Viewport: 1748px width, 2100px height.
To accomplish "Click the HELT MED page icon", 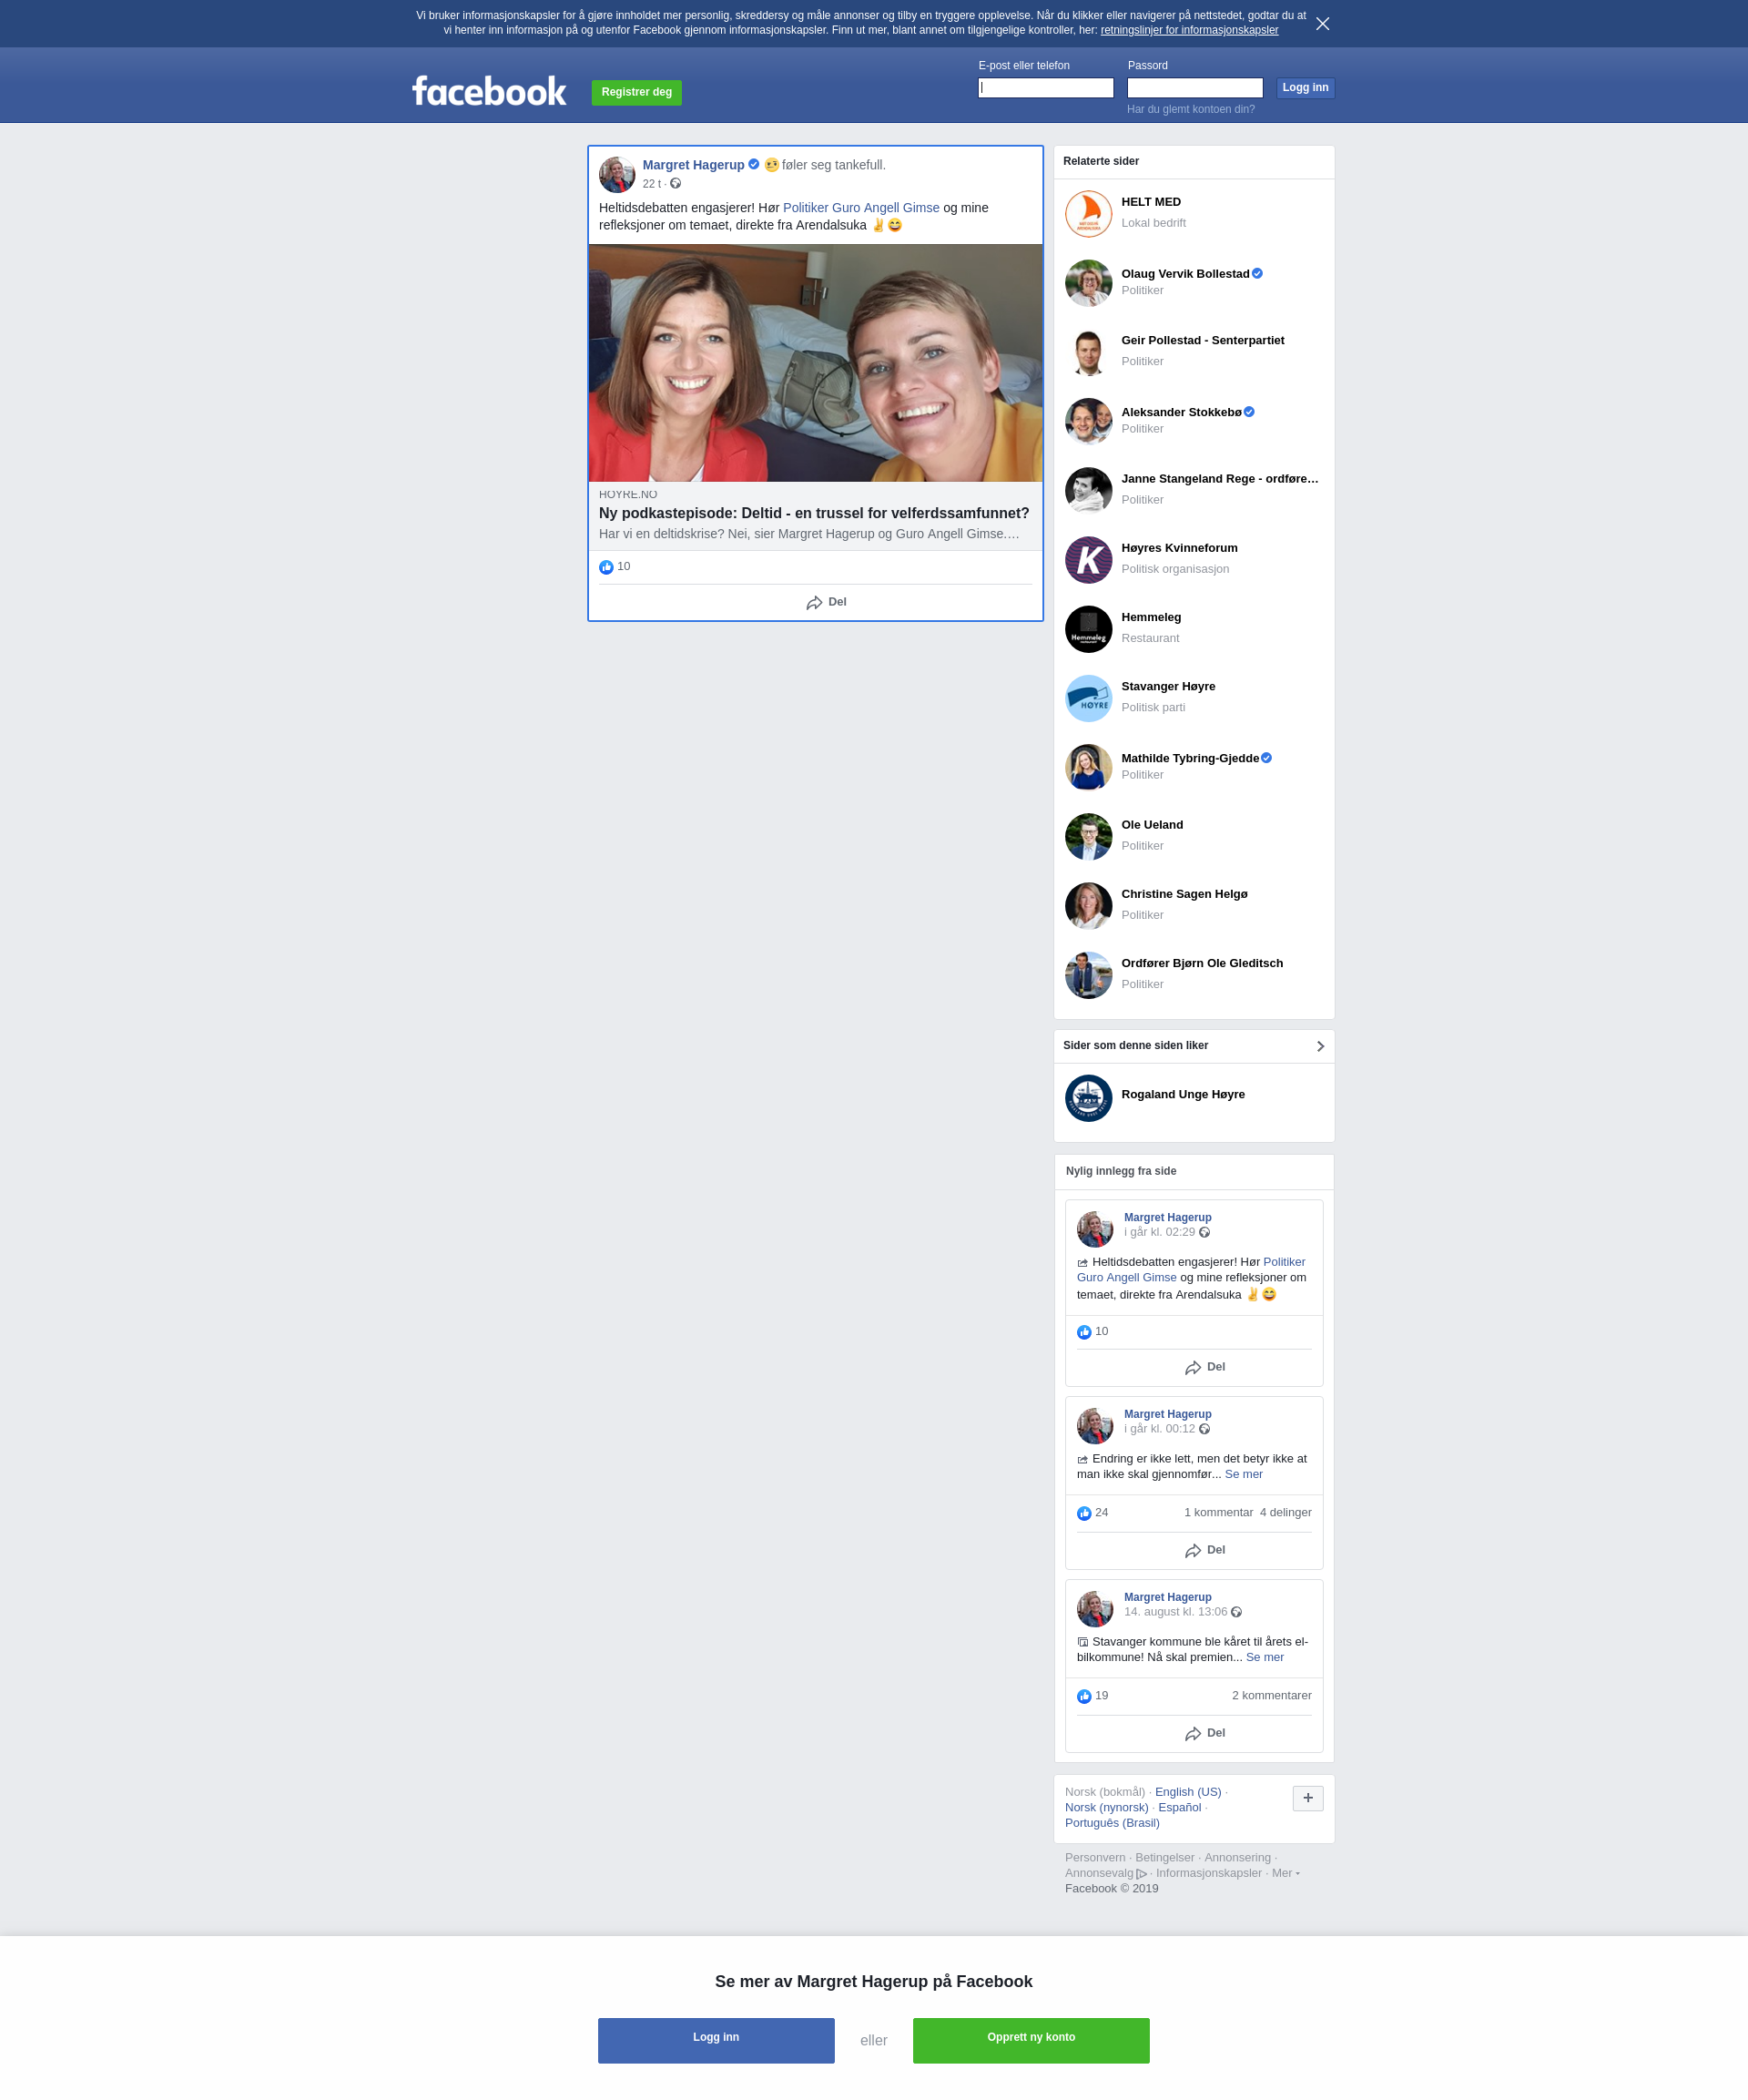I will [x=1088, y=213].
